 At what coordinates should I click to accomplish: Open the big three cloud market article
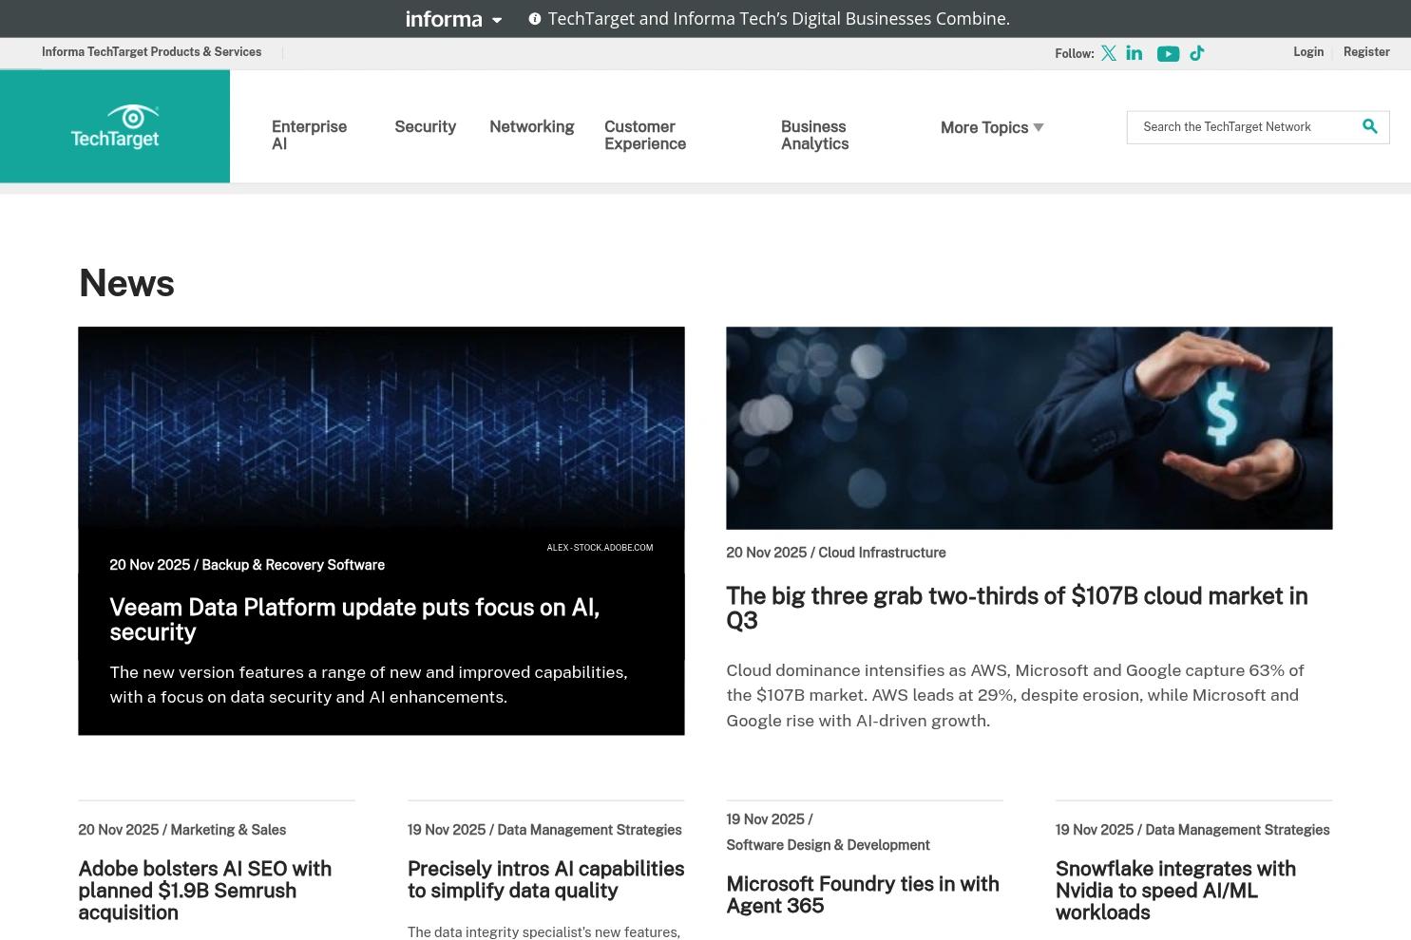click(x=1017, y=608)
